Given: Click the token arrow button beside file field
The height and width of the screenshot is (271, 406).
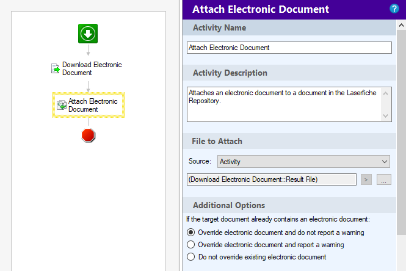Looking at the screenshot, I should (x=366, y=179).
